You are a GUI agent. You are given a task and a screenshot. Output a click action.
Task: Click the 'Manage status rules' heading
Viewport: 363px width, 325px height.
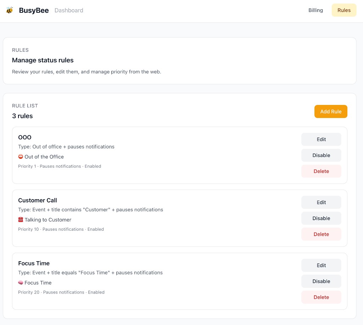43,60
